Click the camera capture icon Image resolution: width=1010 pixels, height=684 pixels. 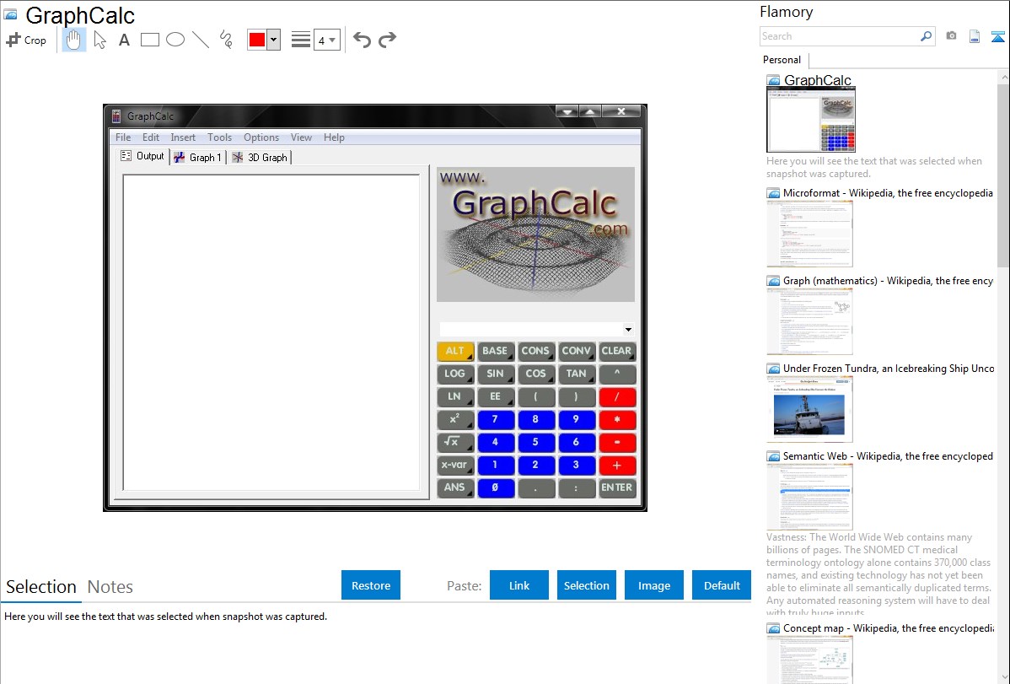pos(951,36)
